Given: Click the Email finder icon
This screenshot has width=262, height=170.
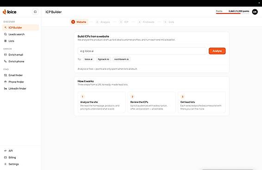Looking at the screenshot, I should click(x=6, y=75).
